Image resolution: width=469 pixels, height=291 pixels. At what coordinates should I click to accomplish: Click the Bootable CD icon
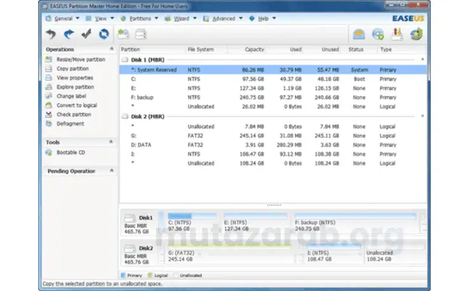48,152
